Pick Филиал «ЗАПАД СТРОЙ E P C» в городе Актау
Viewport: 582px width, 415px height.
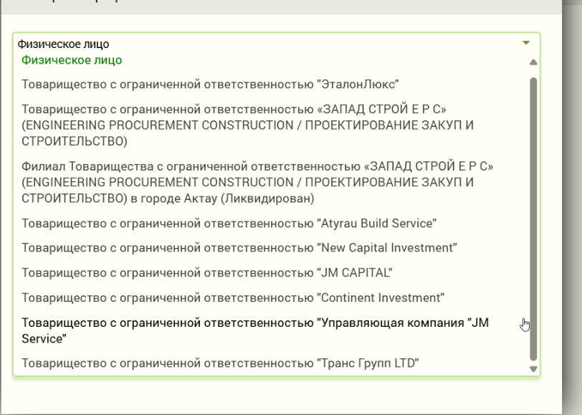[257, 182]
